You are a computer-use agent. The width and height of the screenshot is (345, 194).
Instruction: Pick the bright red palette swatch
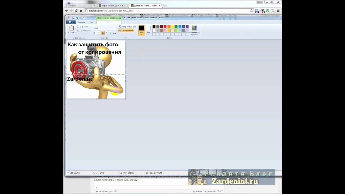[x=165, y=27]
